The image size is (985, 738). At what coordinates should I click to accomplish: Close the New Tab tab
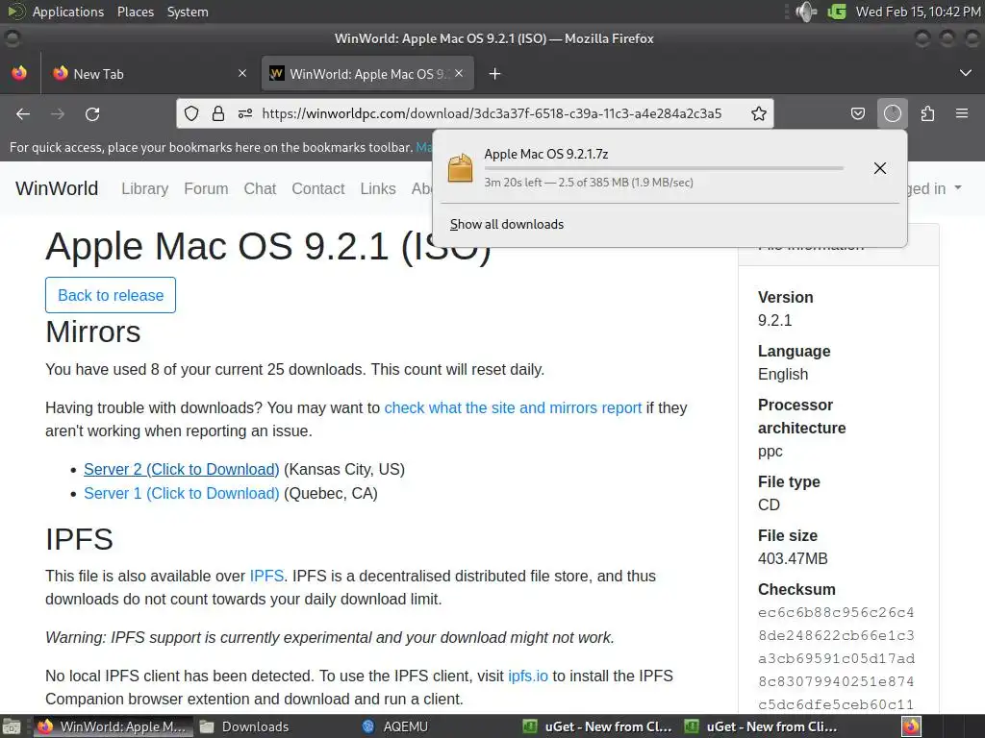[242, 73]
